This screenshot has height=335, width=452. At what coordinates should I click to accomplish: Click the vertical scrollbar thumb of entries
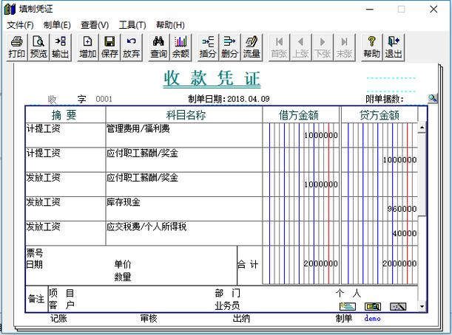click(x=422, y=174)
